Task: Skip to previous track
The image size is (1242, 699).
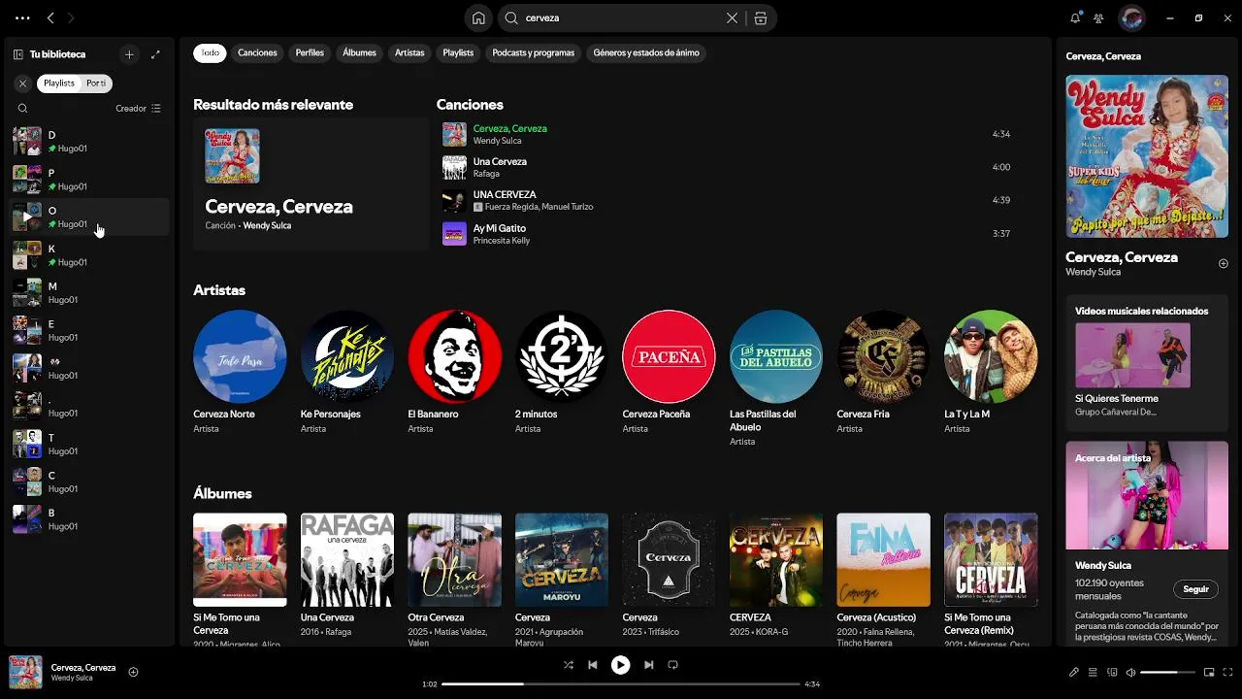Action: pos(592,665)
